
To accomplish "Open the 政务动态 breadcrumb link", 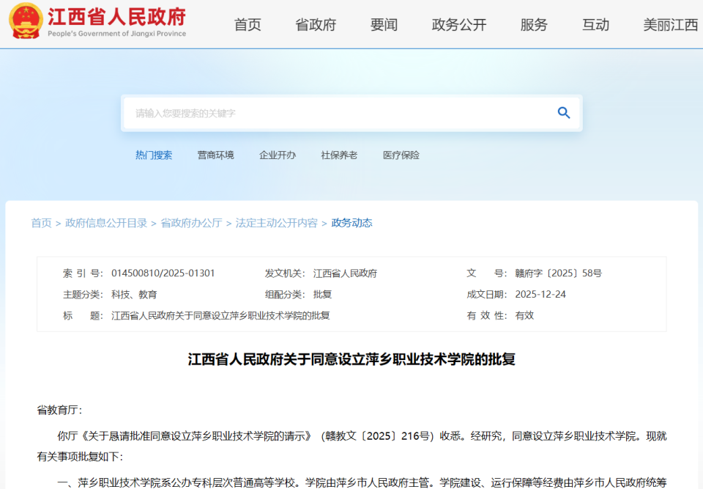I will tap(351, 223).
